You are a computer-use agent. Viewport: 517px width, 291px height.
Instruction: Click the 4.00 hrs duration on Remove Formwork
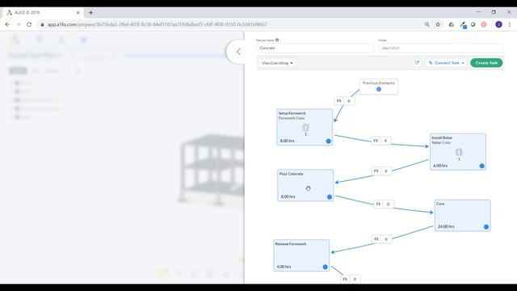pos(284,267)
